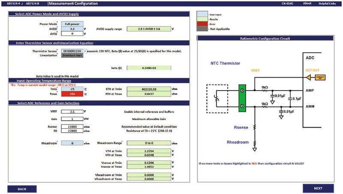The image size is (343, 194).
Task: Open the Power Mode Full-power dropdown
Action: (72, 24)
